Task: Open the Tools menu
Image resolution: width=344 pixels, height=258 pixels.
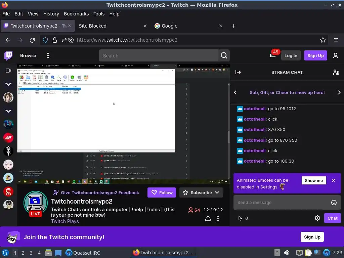Action: (99, 14)
